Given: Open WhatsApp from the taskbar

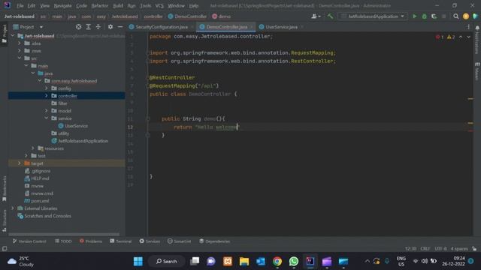Looking at the screenshot, I should (294, 262).
